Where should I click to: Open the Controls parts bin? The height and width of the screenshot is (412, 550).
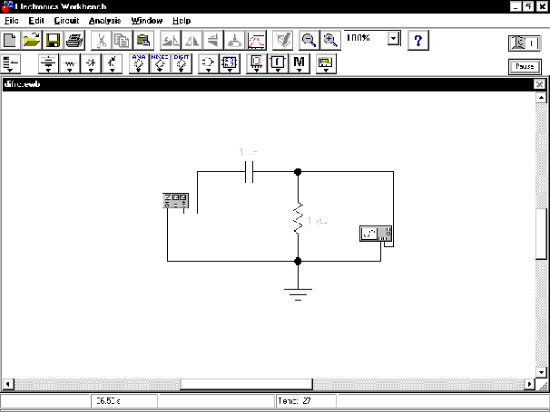(278, 63)
